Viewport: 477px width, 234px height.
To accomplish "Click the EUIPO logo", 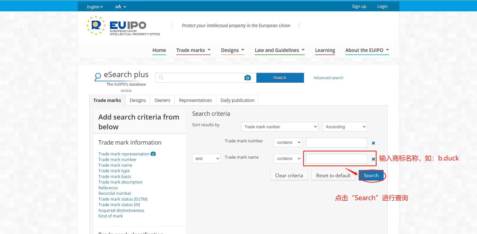I will tap(123, 26).
